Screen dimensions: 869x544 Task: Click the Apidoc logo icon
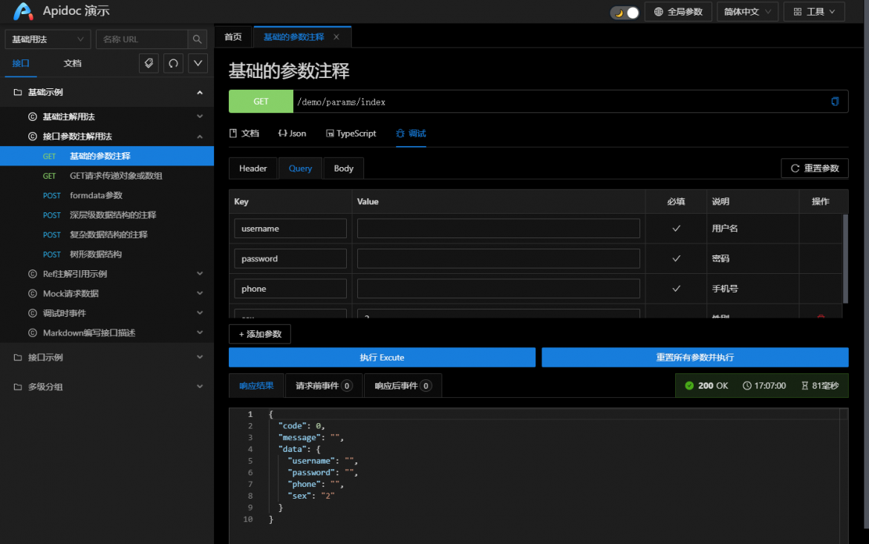23,11
